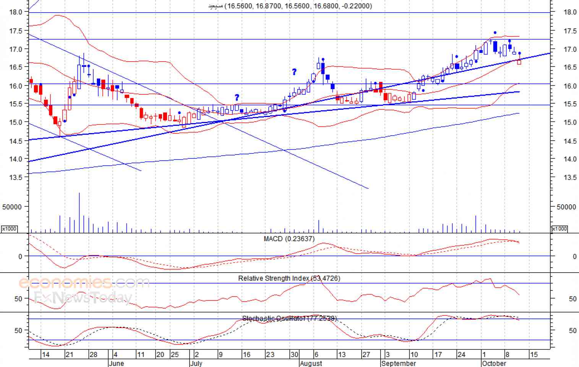Click the left-axis 13.5 price label
The width and height of the screenshot is (579, 367).
(x=16, y=177)
